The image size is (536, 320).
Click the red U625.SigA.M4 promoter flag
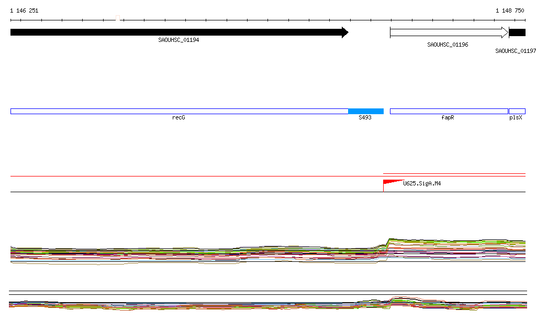390,183
